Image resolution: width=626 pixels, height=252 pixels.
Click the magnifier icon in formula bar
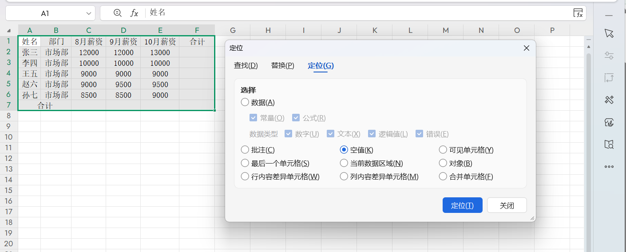click(117, 13)
